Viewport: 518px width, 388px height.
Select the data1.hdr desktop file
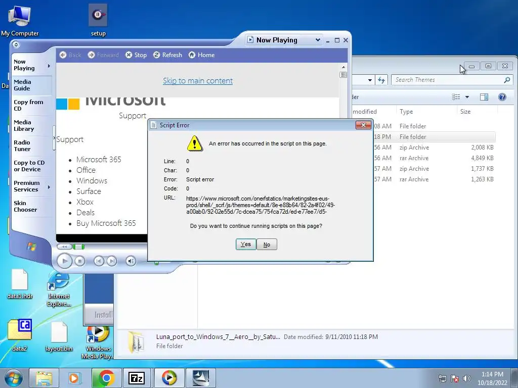tap(20, 284)
